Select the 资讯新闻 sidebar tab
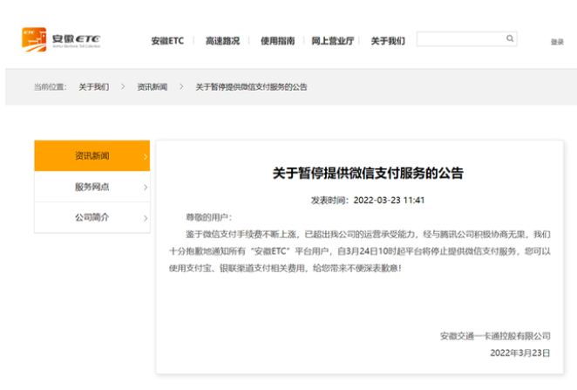The height and width of the screenshot is (390, 577). [x=92, y=156]
